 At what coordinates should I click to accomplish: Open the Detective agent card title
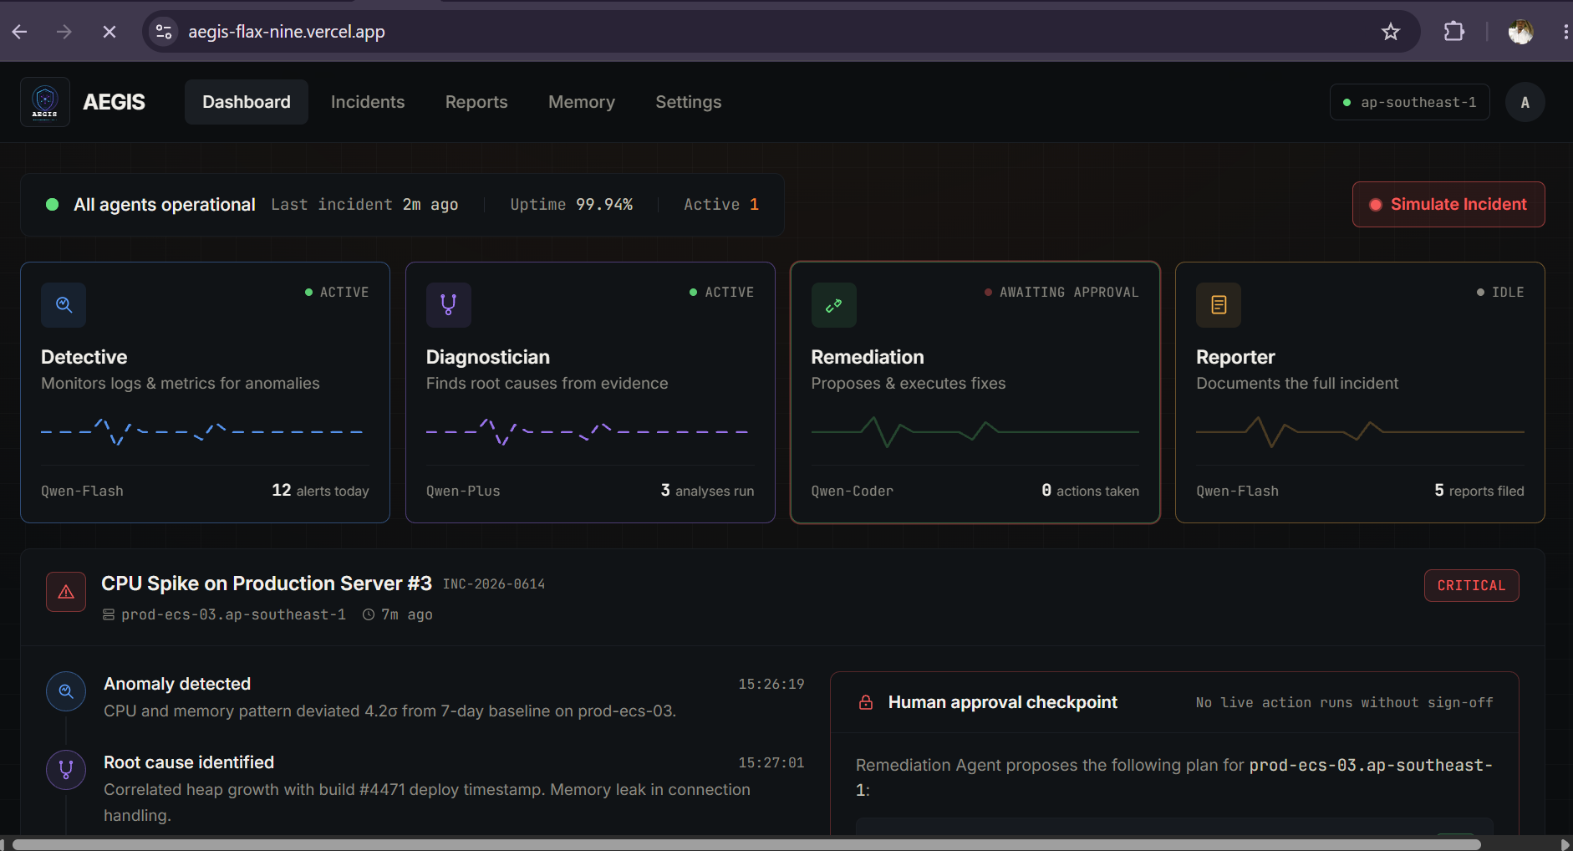point(84,357)
